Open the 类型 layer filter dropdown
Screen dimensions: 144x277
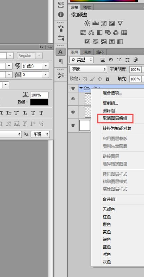pyautogui.click(x=81, y=60)
